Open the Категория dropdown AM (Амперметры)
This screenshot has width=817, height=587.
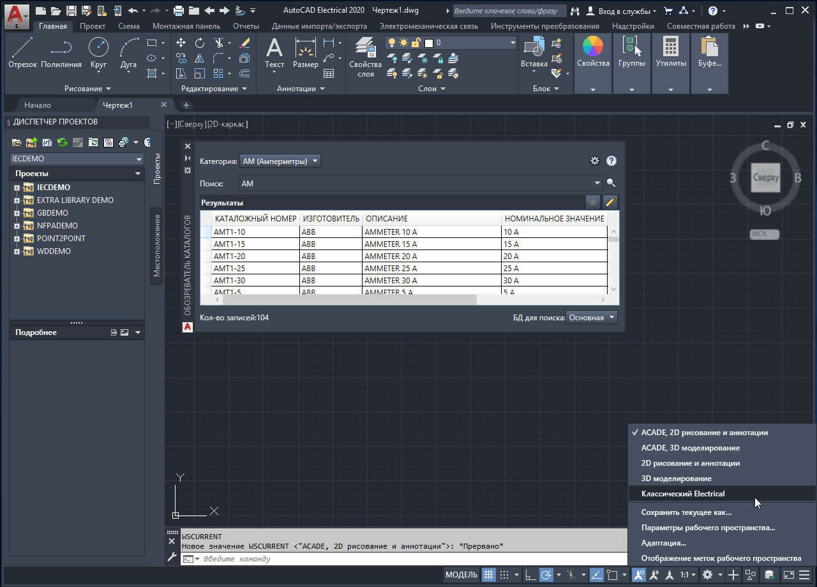[280, 161]
